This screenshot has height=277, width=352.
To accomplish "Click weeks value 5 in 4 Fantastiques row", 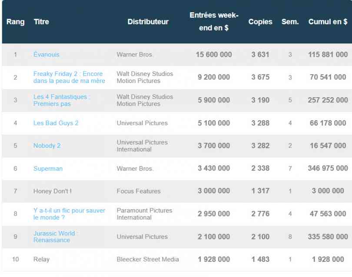I will tap(290, 100).
